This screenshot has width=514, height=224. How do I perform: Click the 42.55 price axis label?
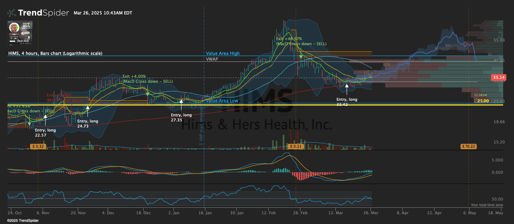tap(499, 60)
